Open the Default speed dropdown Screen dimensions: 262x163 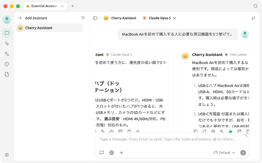[x=224, y=153]
